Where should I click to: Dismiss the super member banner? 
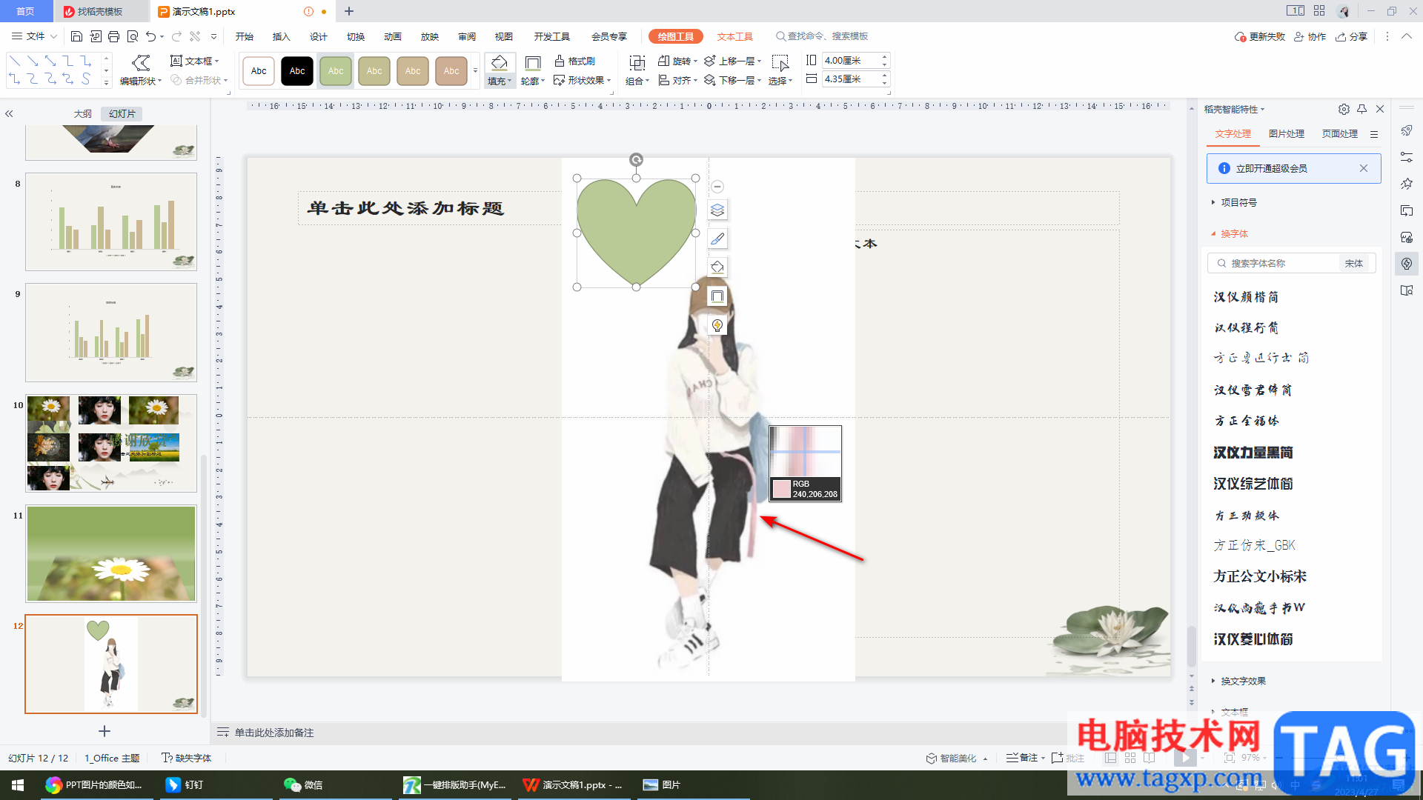click(1363, 168)
